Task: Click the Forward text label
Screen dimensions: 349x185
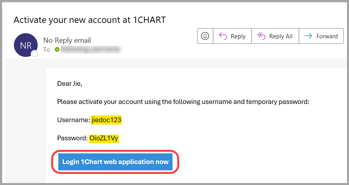Action: [x=327, y=36]
